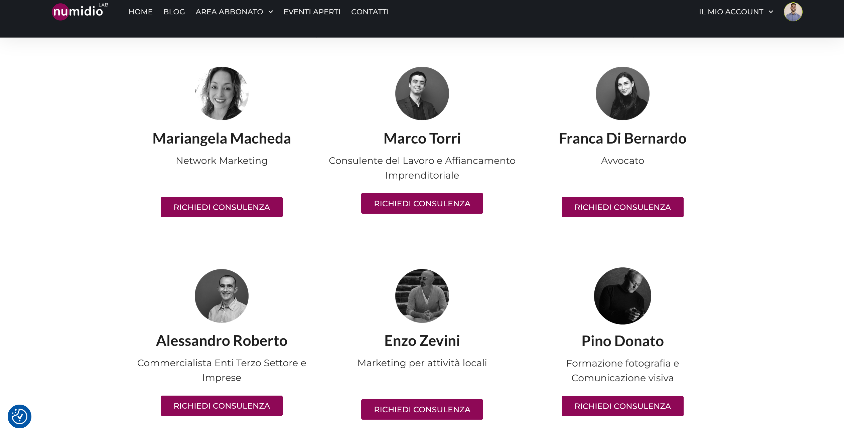Request consultation with Pino Donato
Screen dimensions: 844x435
click(x=622, y=406)
